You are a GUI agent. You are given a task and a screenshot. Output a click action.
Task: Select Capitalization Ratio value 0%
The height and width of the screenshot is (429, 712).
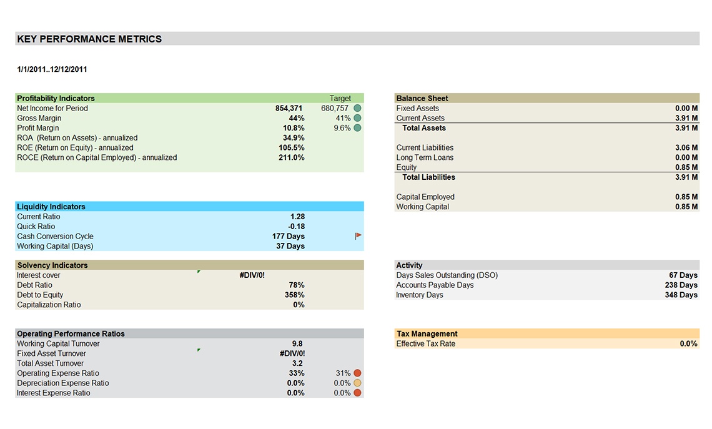coord(299,305)
